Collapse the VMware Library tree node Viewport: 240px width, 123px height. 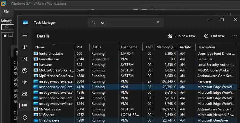(x=5, y=36)
